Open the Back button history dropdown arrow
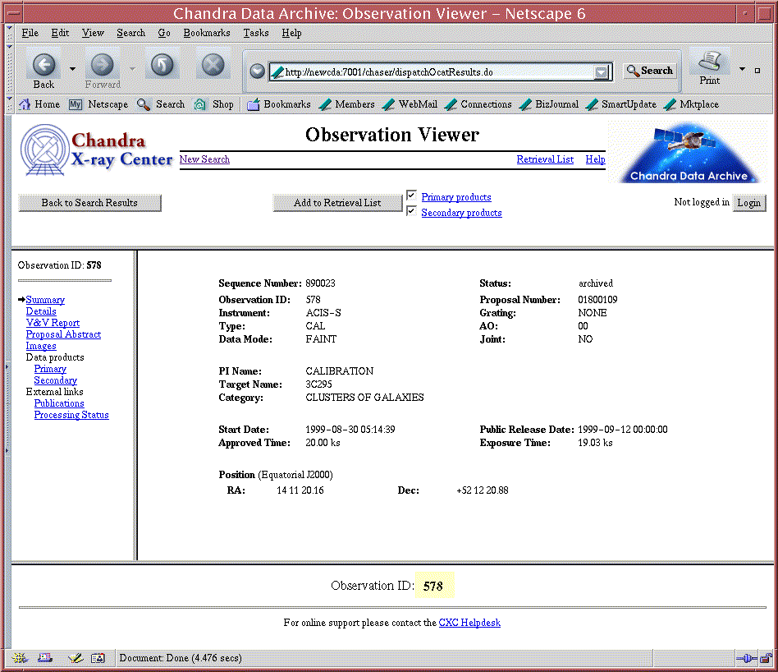 pyautogui.click(x=72, y=69)
